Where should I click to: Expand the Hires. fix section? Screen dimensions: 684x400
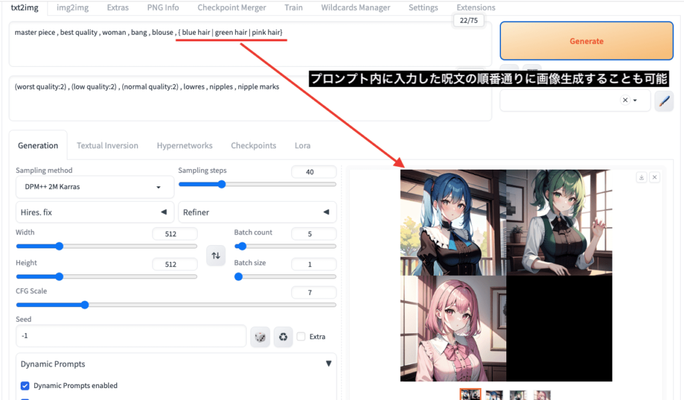pos(95,212)
